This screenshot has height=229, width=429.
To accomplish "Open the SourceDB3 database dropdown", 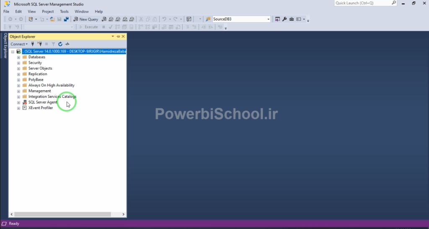I will pyautogui.click(x=269, y=19).
